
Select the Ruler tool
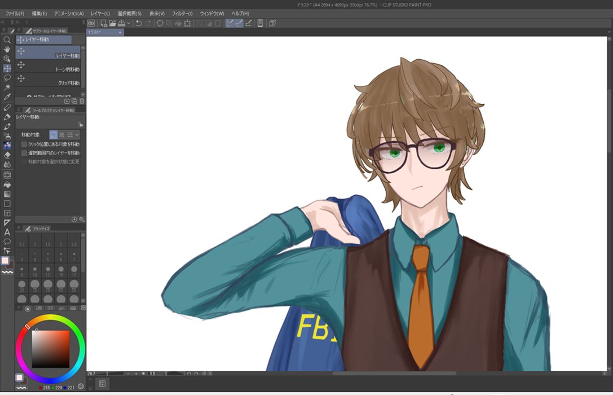click(7, 222)
